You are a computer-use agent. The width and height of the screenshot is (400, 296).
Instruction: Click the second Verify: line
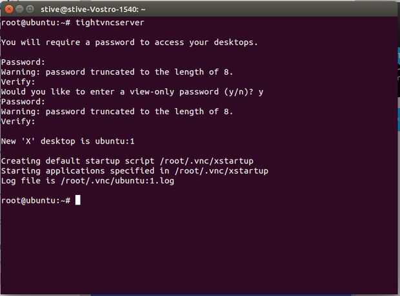pyautogui.click(x=18, y=121)
